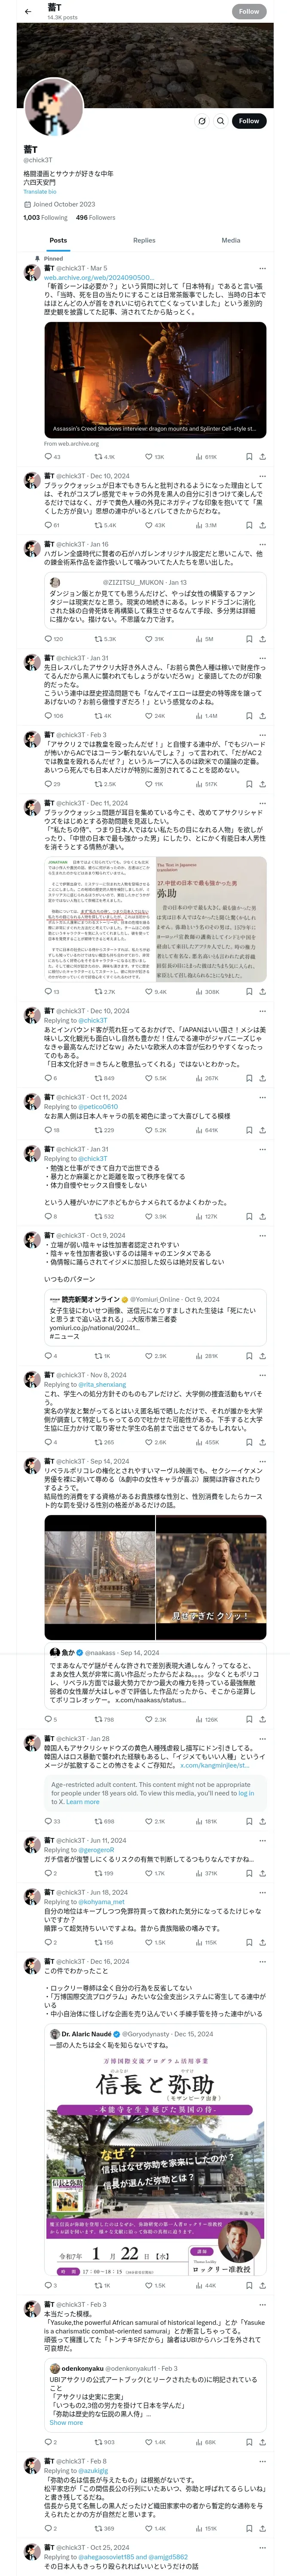Open the profile's three-dot more menu

[x=201, y=121]
